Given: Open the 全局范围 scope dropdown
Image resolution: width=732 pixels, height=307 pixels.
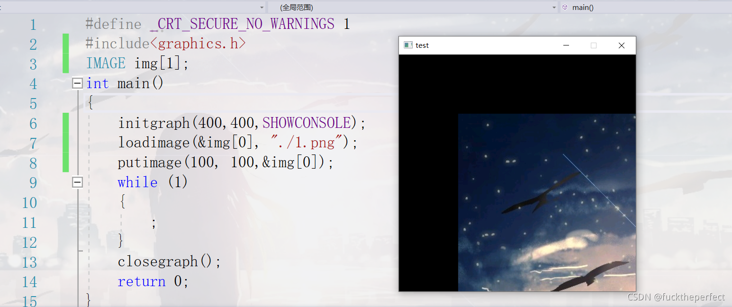Looking at the screenshot, I should pyautogui.click(x=414, y=7).
